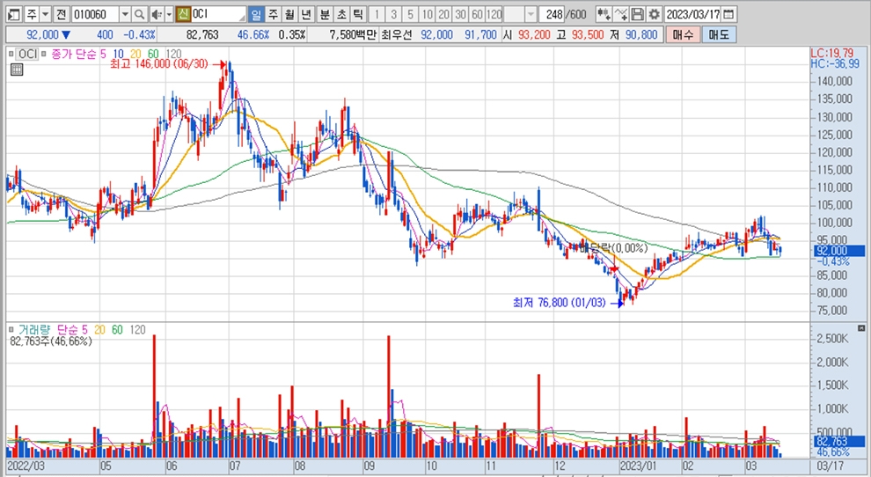Click the OCI chart legend label

pyautogui.click(x=26, y=54)
